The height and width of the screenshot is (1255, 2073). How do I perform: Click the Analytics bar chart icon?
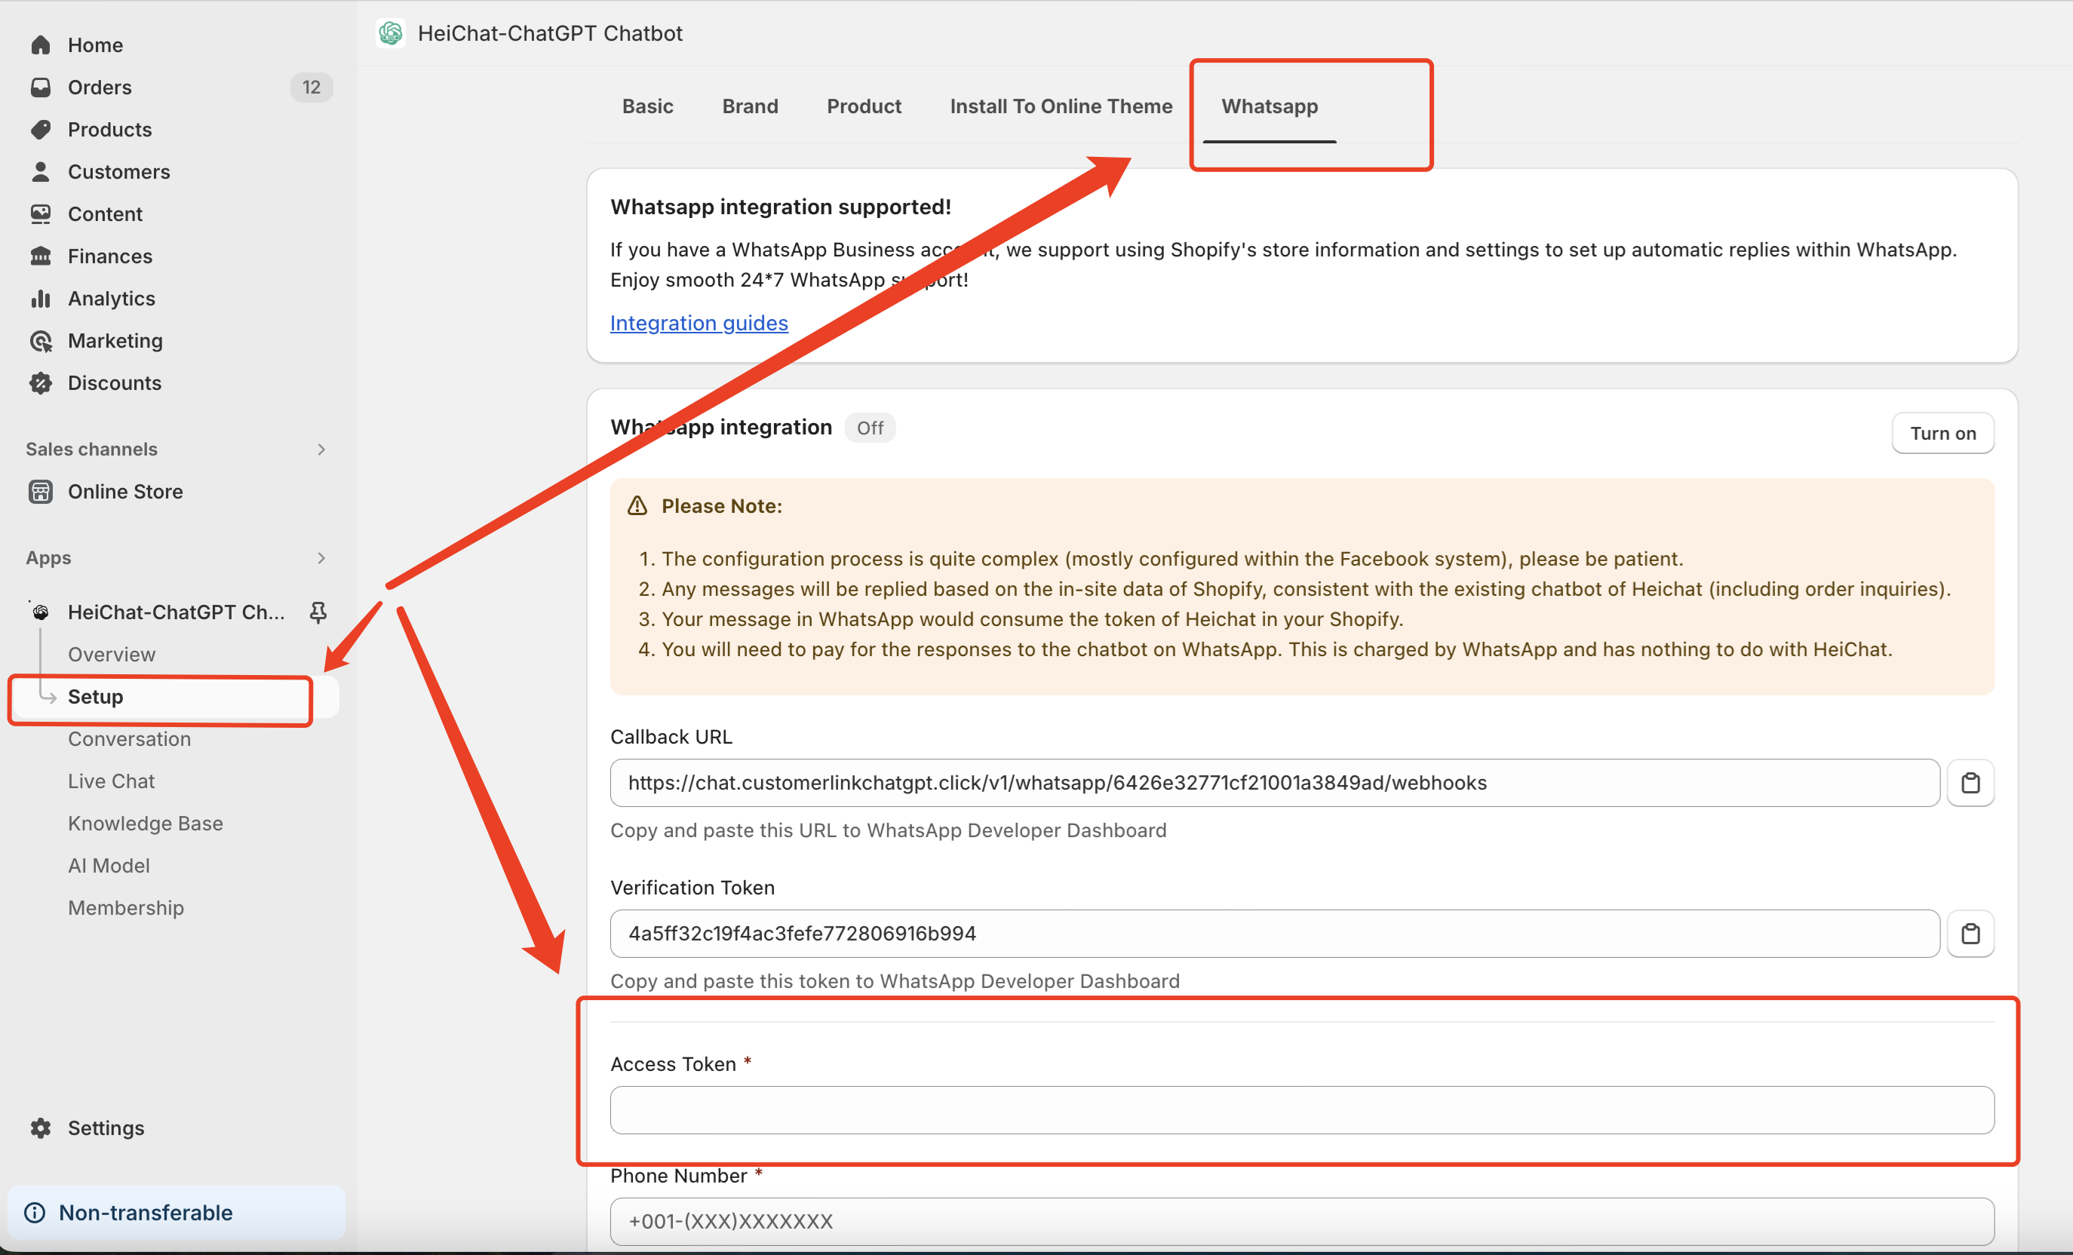pos(41,299)
